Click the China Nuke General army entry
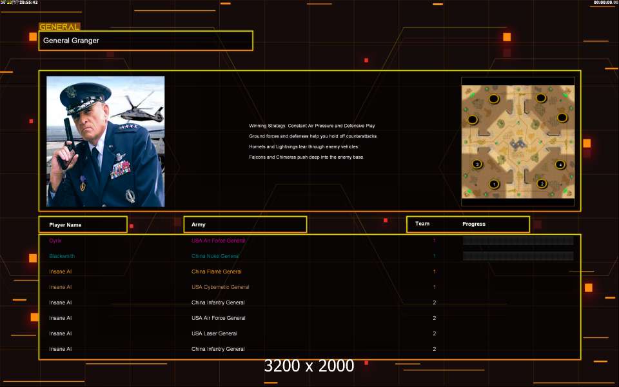Screen dimensions: 619x387 [215, 256]
